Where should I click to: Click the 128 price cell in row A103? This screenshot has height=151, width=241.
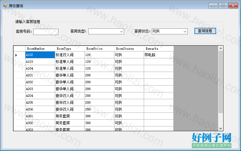point(99,62)
